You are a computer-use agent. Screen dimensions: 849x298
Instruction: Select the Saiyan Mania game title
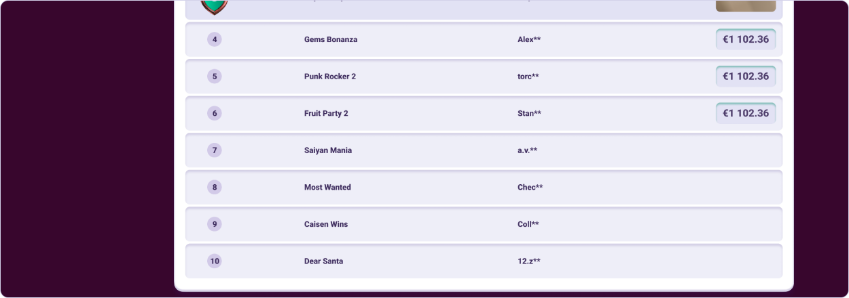click(x=328, y=150)
